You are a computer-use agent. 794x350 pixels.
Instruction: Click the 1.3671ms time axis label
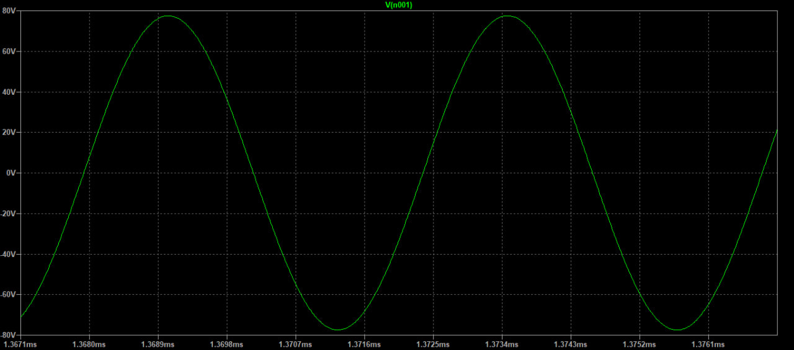point(20,343)
